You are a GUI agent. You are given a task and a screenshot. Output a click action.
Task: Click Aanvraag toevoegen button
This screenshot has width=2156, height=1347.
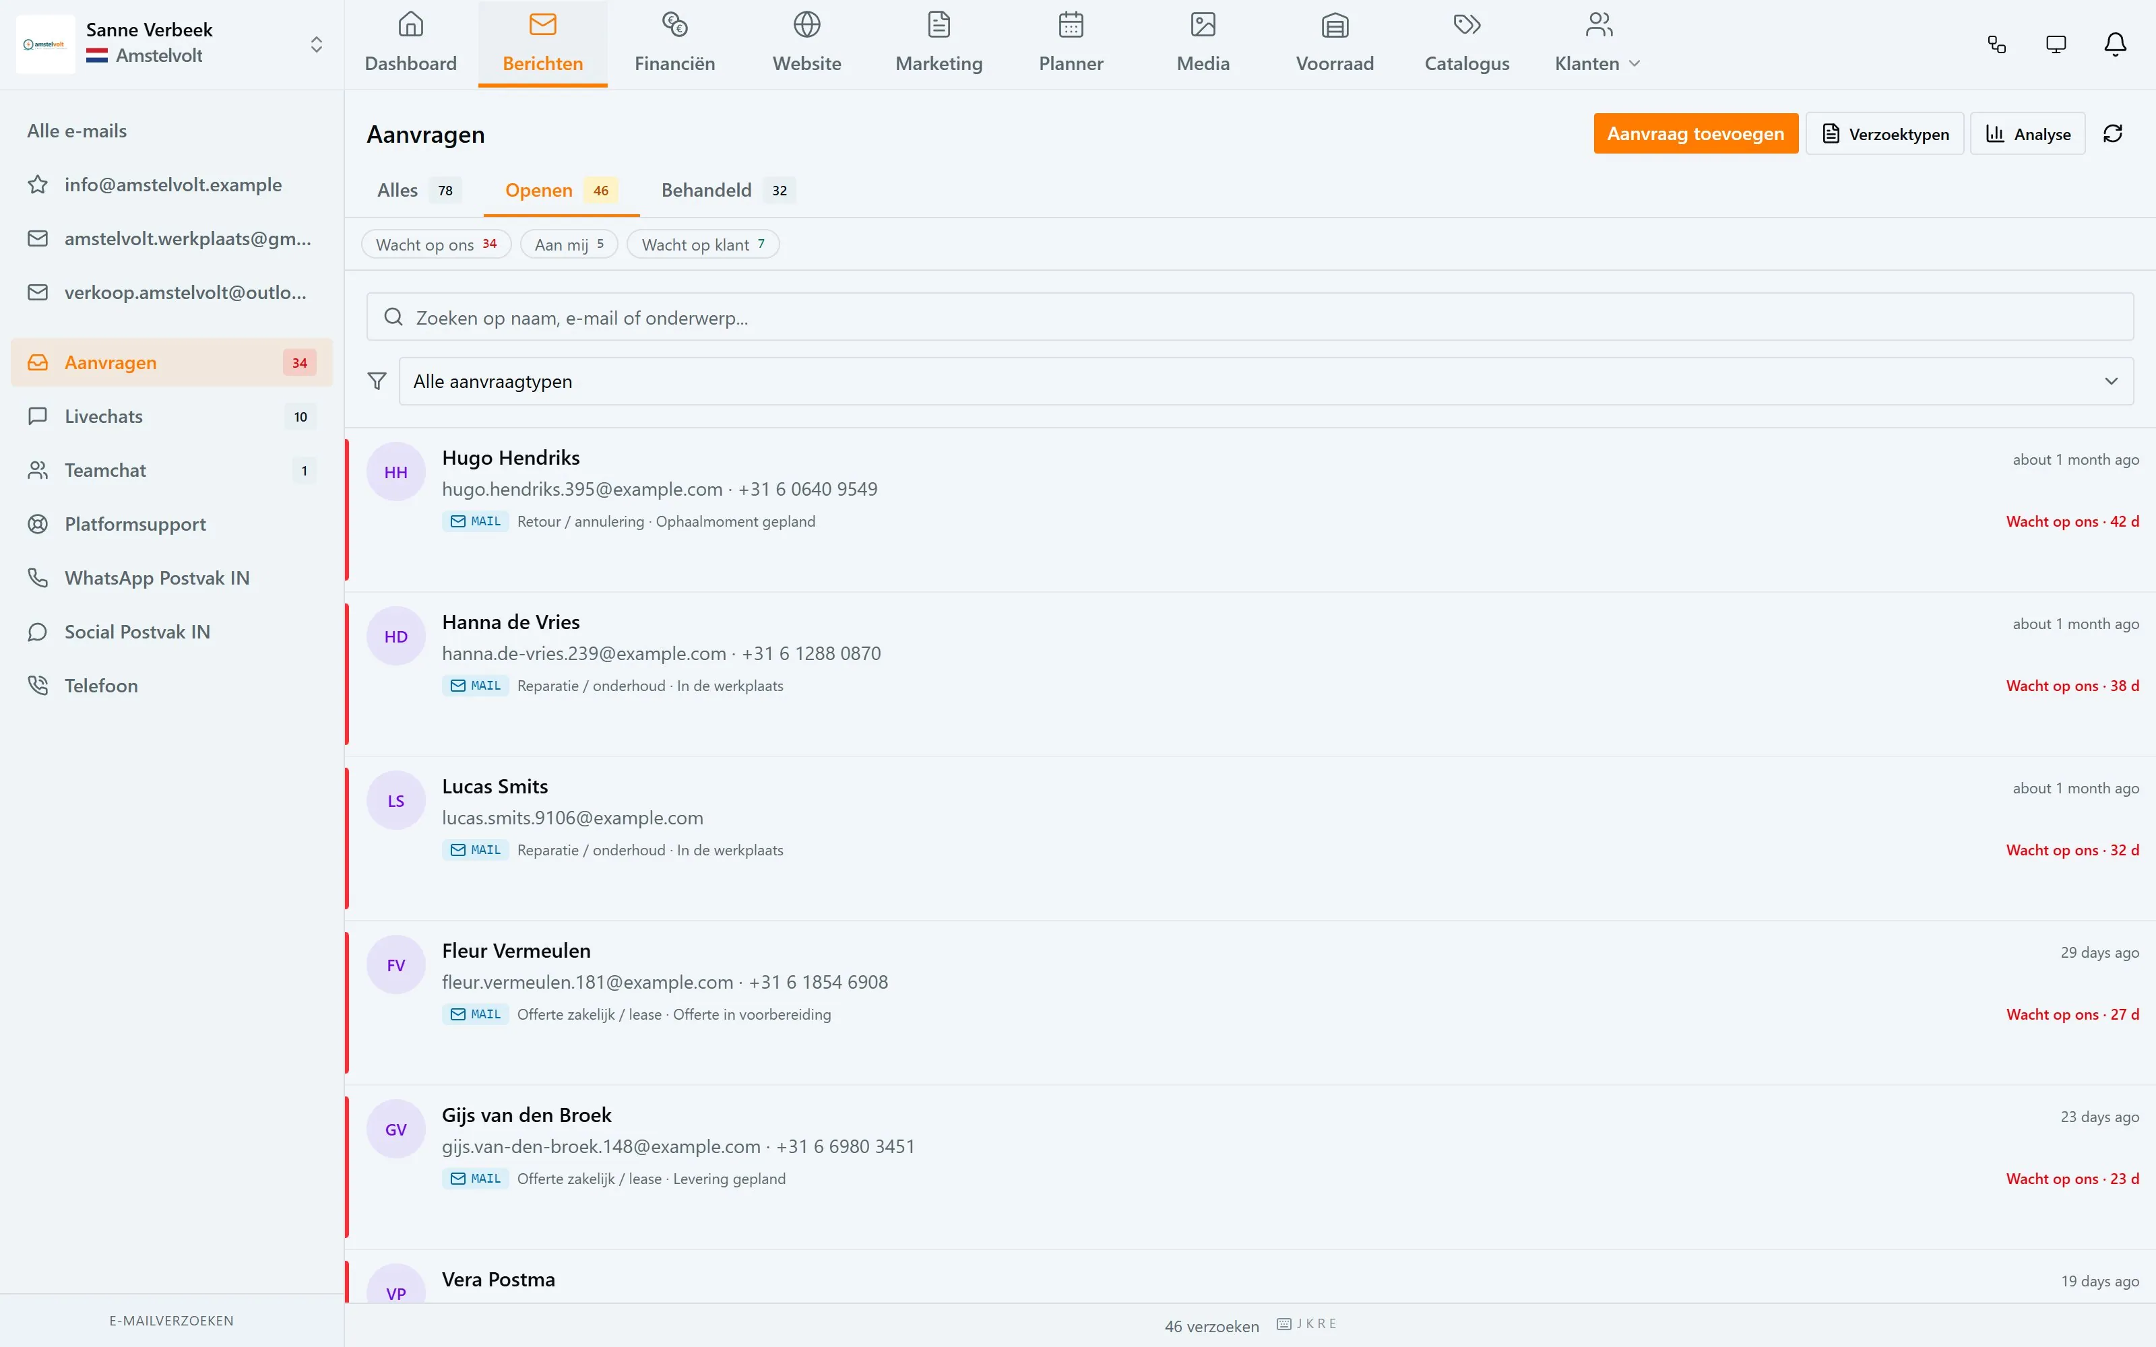point(1695,133)
